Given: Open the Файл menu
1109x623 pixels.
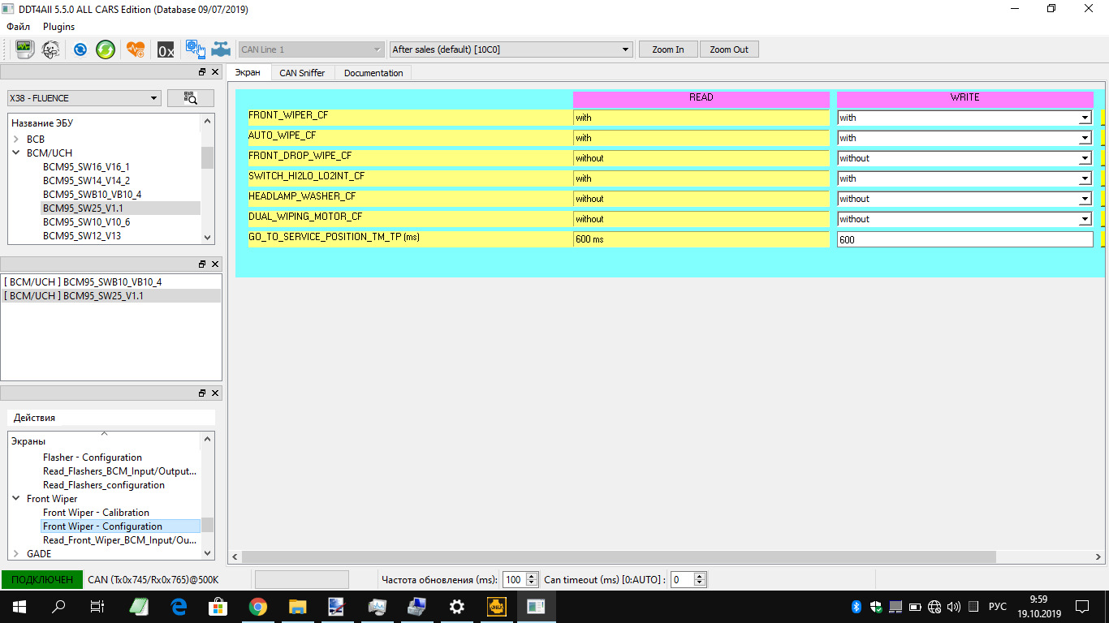Looking at the screenshot, I should coord(18,27).
